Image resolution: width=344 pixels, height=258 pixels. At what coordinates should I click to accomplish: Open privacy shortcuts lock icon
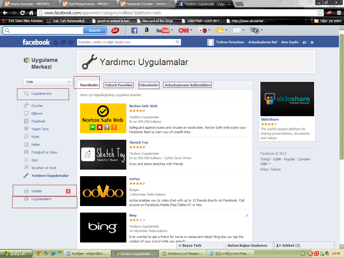tap(305, 42)
